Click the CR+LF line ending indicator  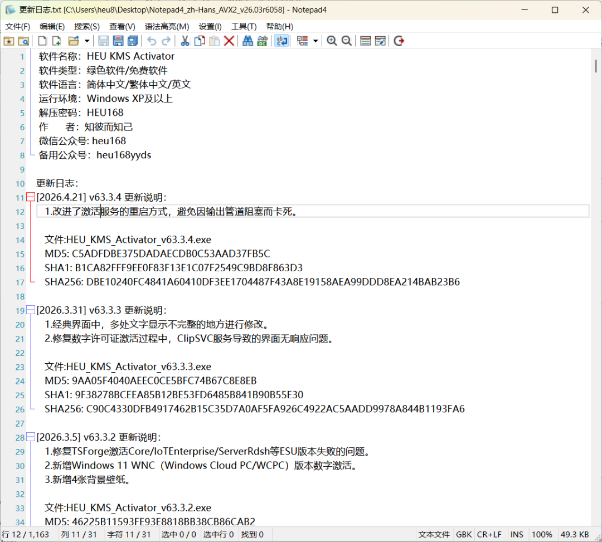click(x=489, y=534)
